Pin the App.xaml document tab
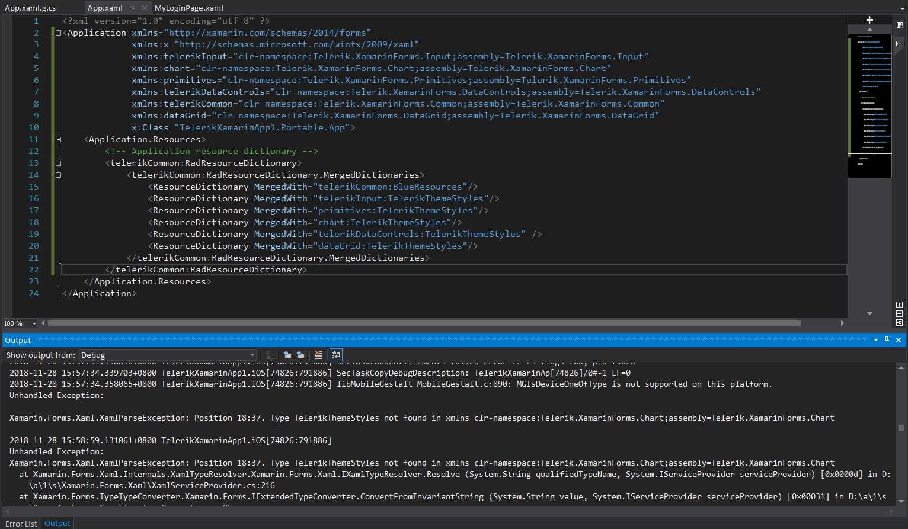The image size is (908, 529). tap(133, 8)
